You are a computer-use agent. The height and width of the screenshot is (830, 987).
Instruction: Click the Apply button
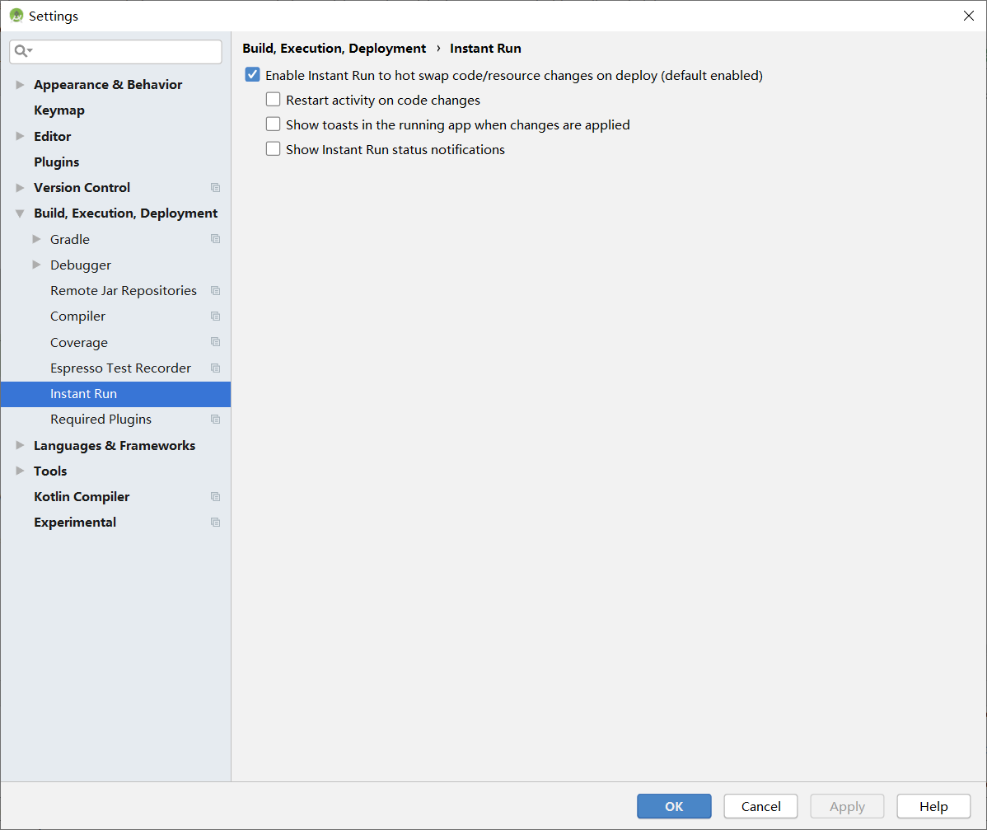coord(847,806)
